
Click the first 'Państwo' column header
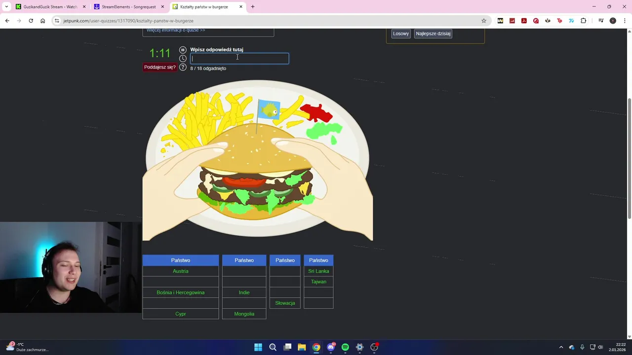pos(181,260)
